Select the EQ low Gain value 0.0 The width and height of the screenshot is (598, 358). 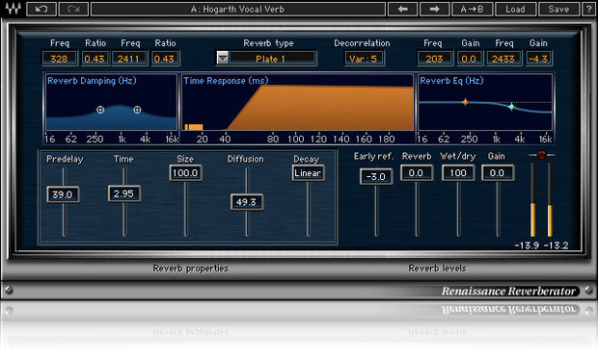click(469, 58)
